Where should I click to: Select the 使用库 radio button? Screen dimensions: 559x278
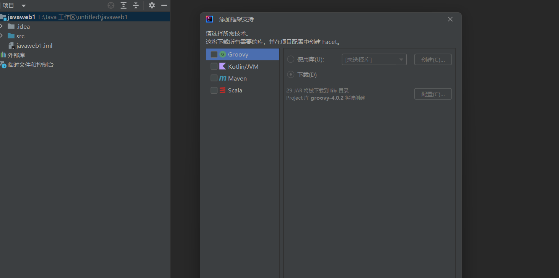291,60
